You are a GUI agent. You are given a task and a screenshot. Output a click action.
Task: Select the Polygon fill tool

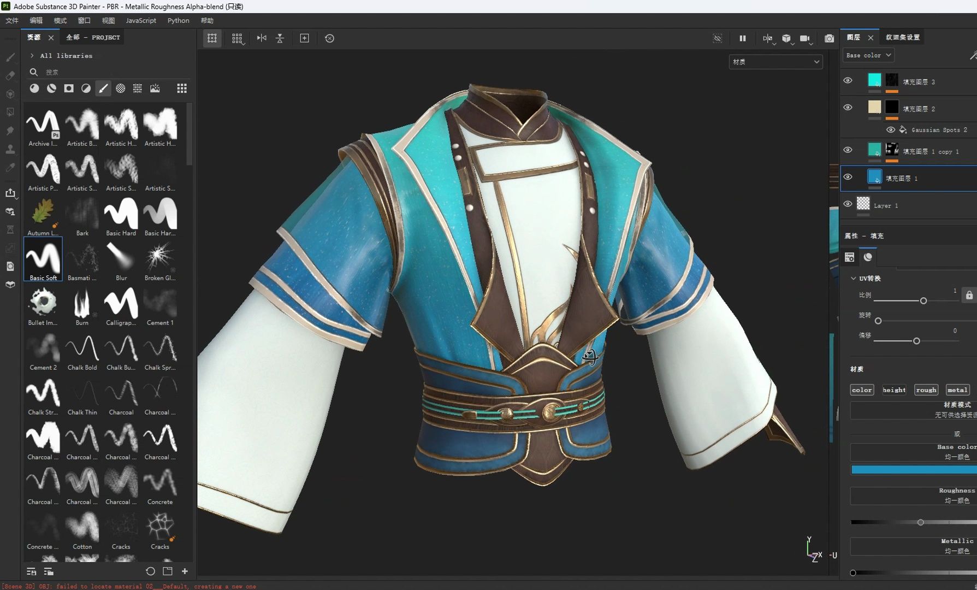pyautogui.click(x=10, y=112)
